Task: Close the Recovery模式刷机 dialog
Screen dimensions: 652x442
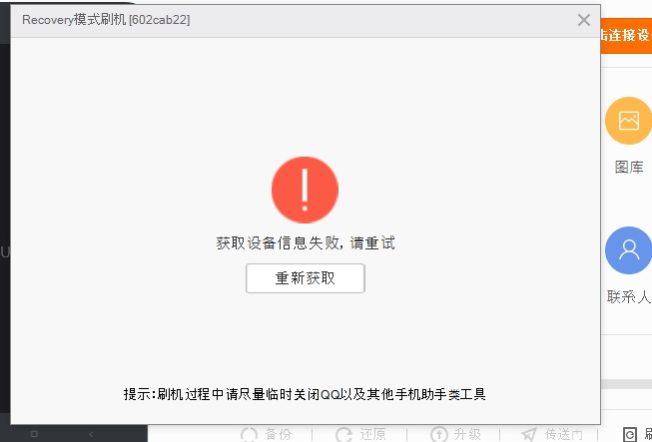Action: point(584,20)
